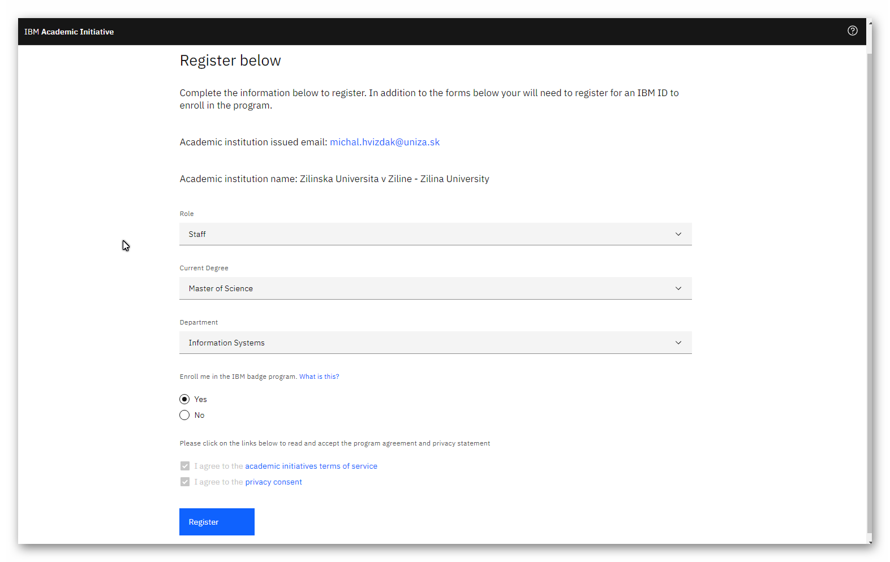Click the vertical page scrollbar thumb
Image resolution: width=890 pixels, height=562 pixels.
pyautogui.click(x=869, y=283)
